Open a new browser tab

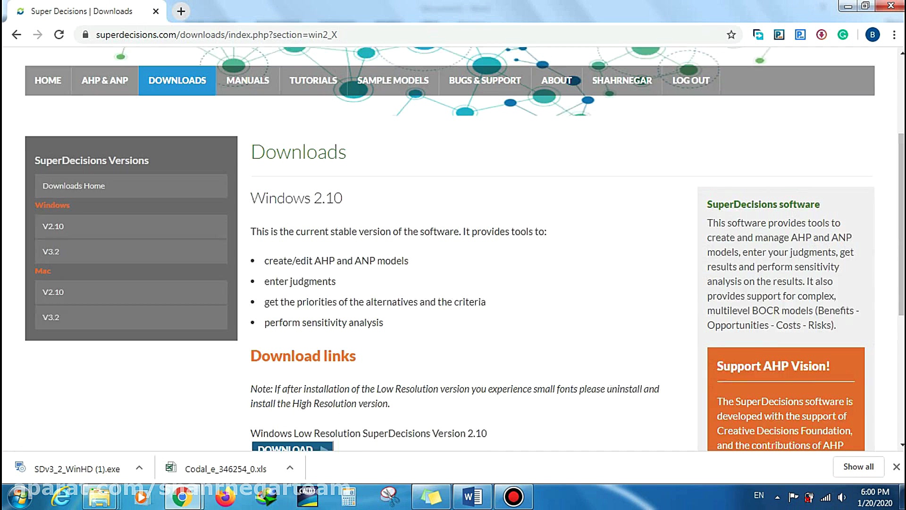click(x=181, y=11)
